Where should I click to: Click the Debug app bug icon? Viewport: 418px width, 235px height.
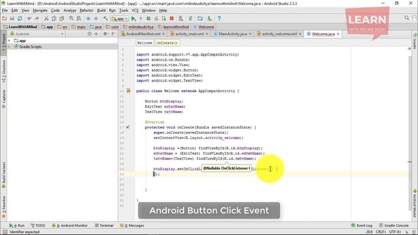click(x=148, y=18)
